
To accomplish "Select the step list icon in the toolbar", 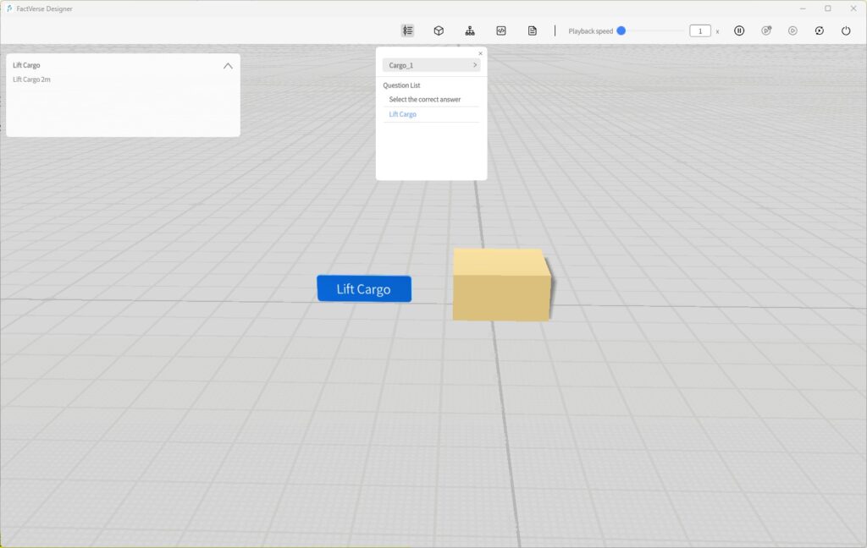I will pyautogui.click(x=407, y=30).
